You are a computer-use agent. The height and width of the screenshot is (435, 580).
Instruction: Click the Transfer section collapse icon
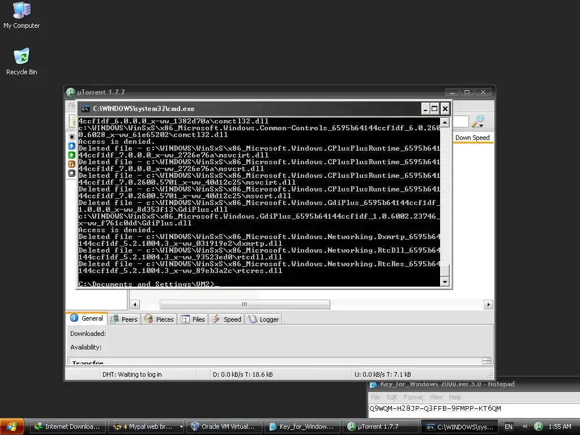pyautogui.click(x=487, y=361)
